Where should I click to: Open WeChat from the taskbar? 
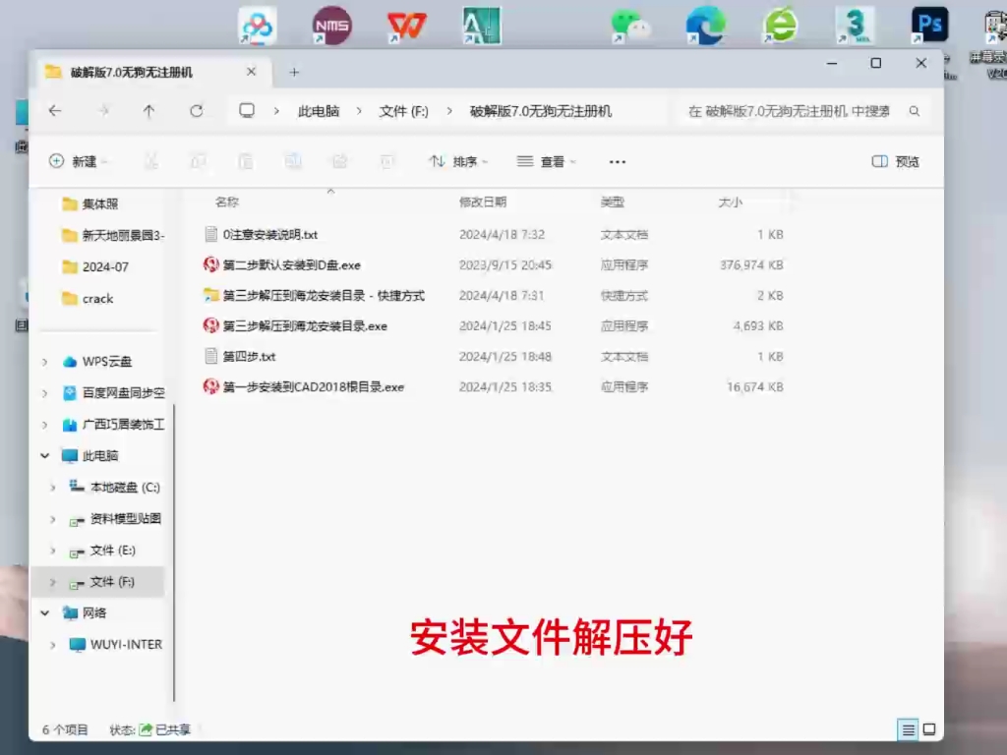pyautogui.click(x=630, y=25)
